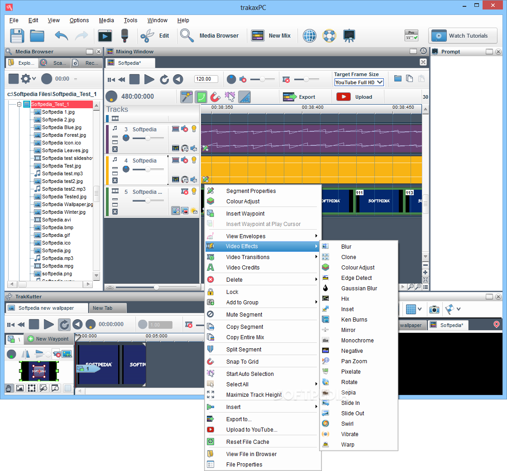The image size is (507, 471).
Task: Open the Target Frame Size dropdown
Action: pyautogui.click(x=359, y=82)
